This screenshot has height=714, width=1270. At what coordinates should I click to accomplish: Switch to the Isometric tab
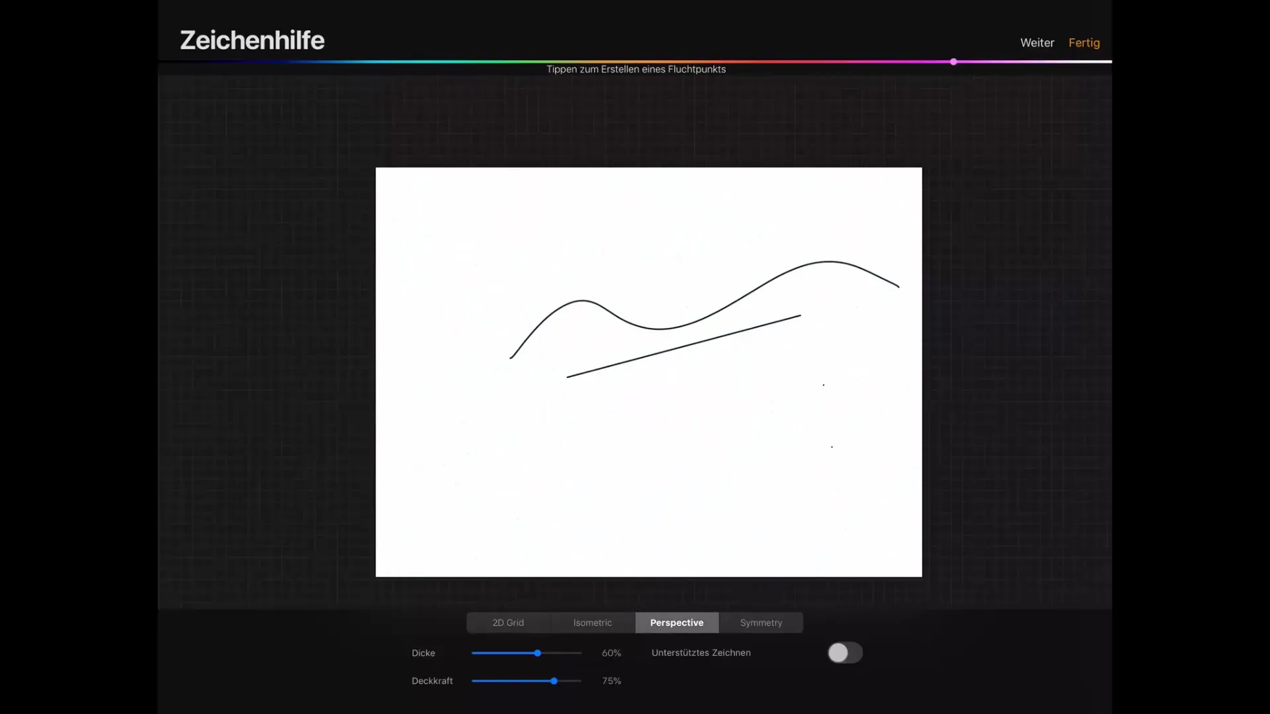click(593, 623)
